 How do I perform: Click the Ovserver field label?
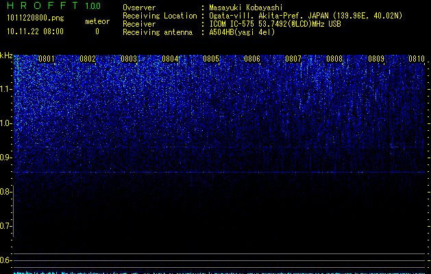pyautogui.click(x=139, y=8)
